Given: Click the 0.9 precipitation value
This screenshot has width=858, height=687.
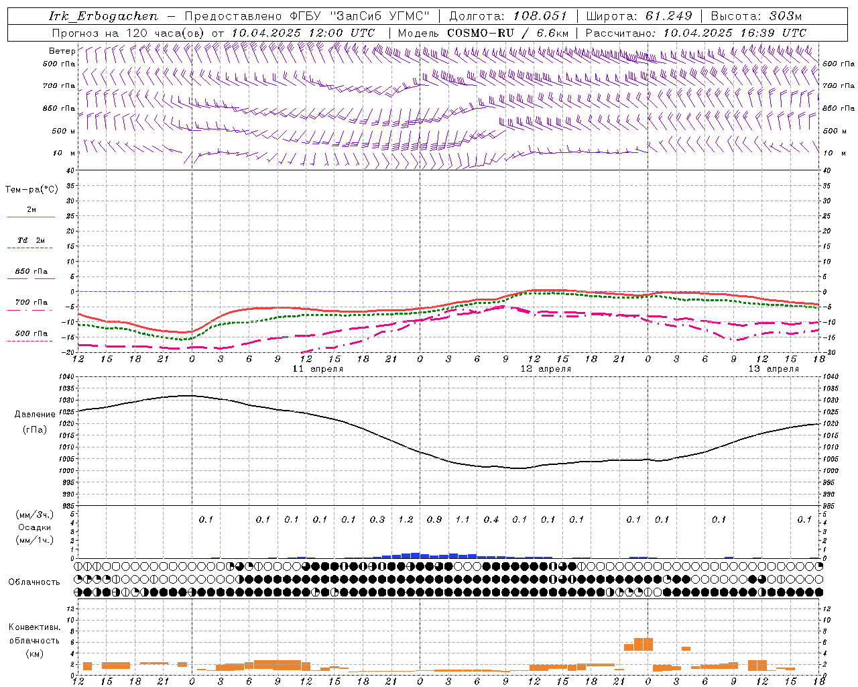Looking at the screenshot, I should tap(434, 519).
